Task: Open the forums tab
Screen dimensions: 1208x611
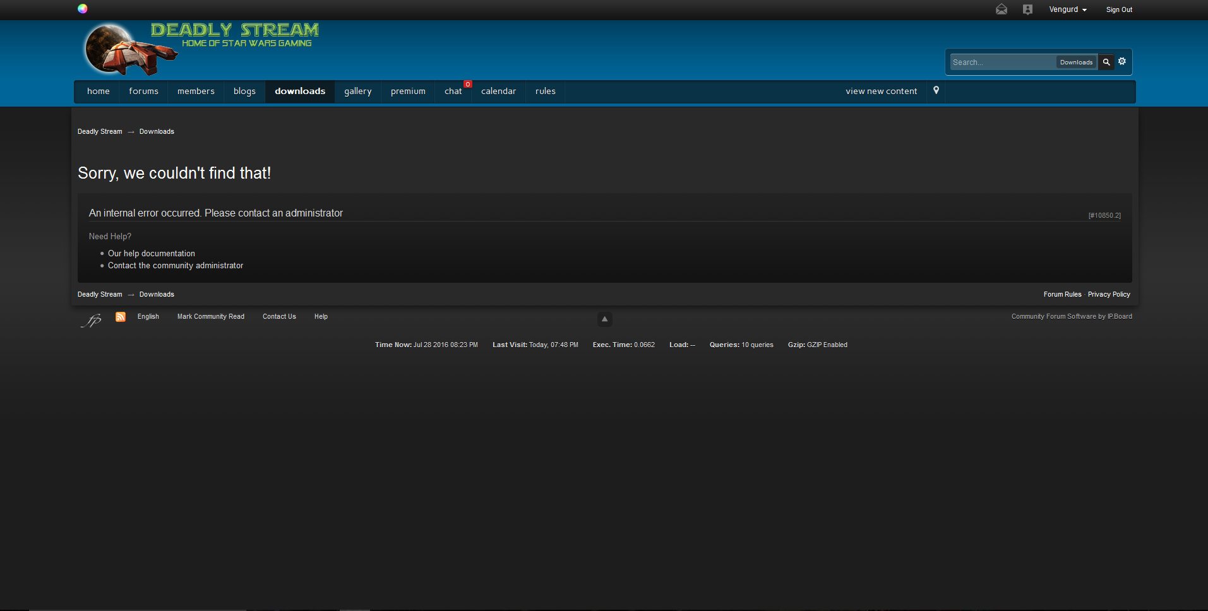Action: (144, 91)
